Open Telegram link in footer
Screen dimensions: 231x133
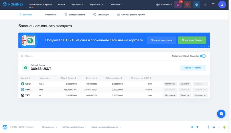(x=192, y=127)
